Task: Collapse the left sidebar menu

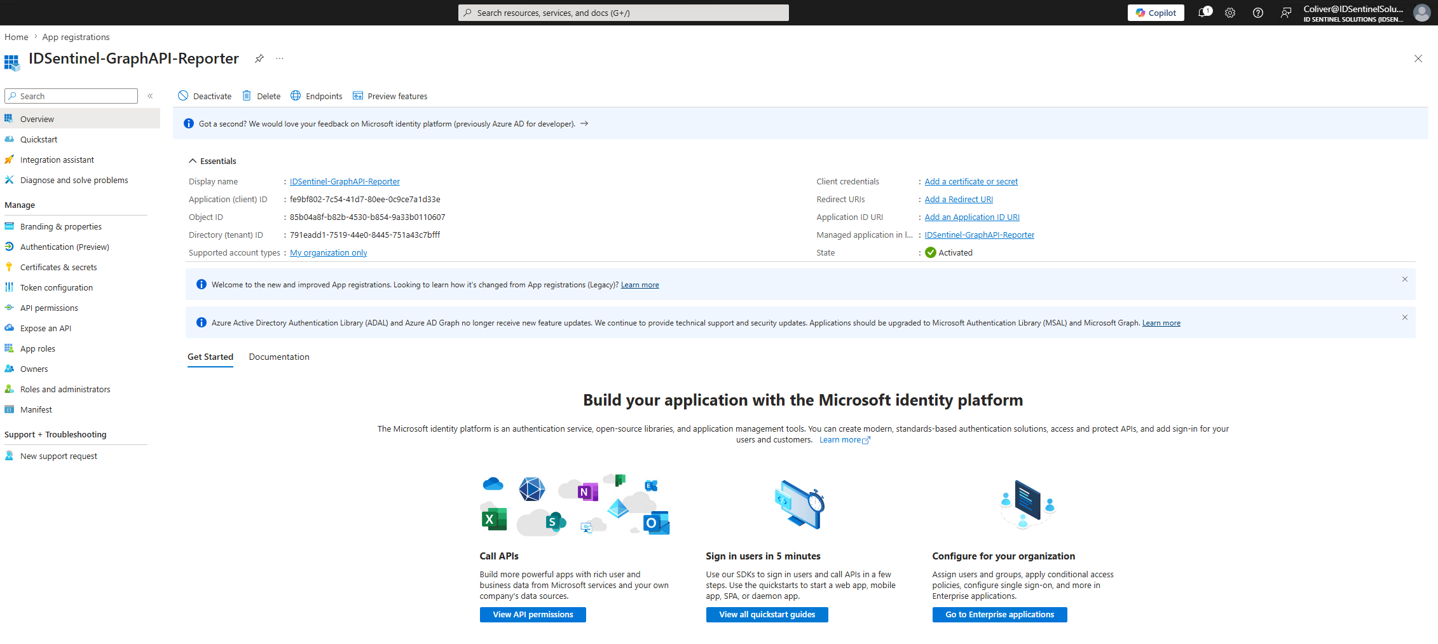Action: (150, 96)
